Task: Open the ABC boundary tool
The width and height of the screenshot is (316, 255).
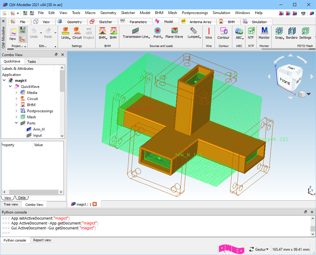Action: tap(239, 33)
